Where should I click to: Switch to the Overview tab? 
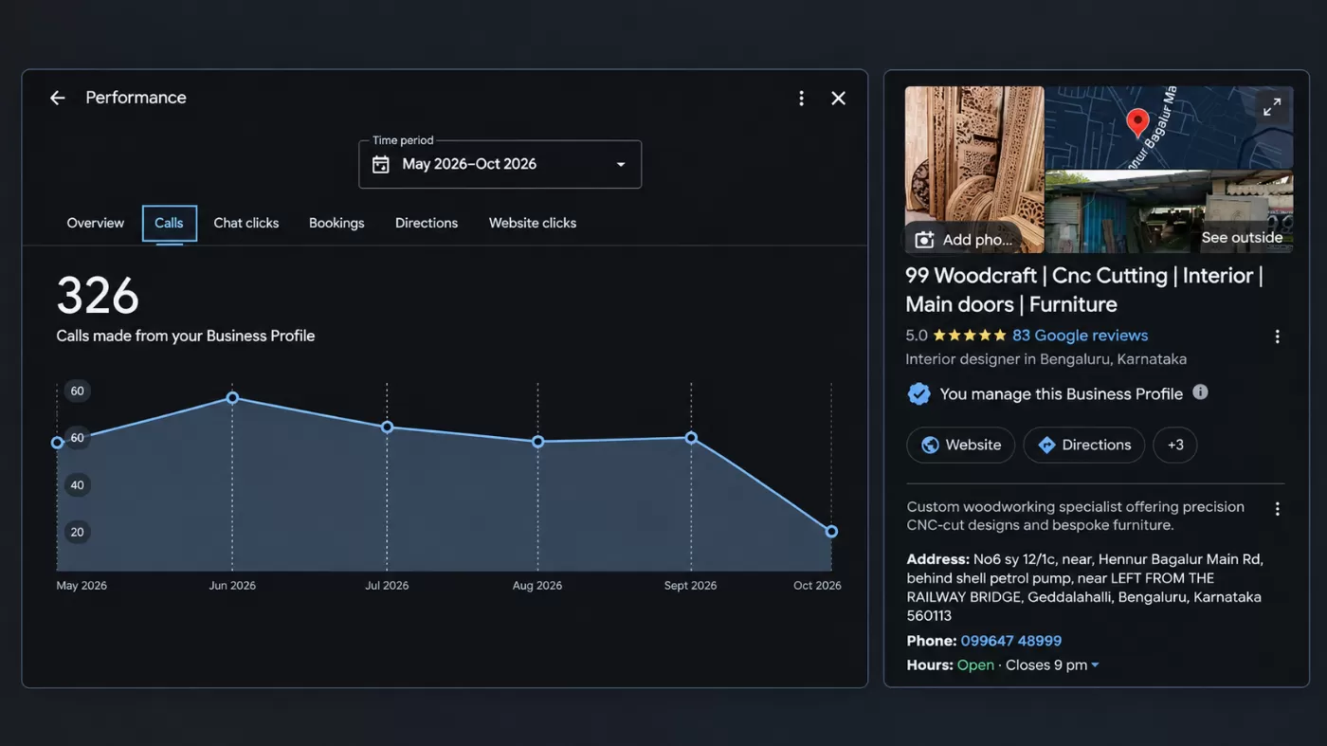tap(96, 223)
